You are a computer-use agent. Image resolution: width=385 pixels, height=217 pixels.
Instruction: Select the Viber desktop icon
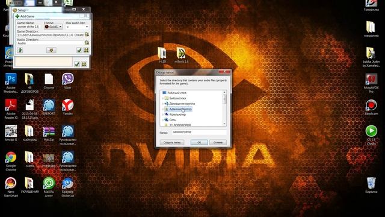click(67, 81)
